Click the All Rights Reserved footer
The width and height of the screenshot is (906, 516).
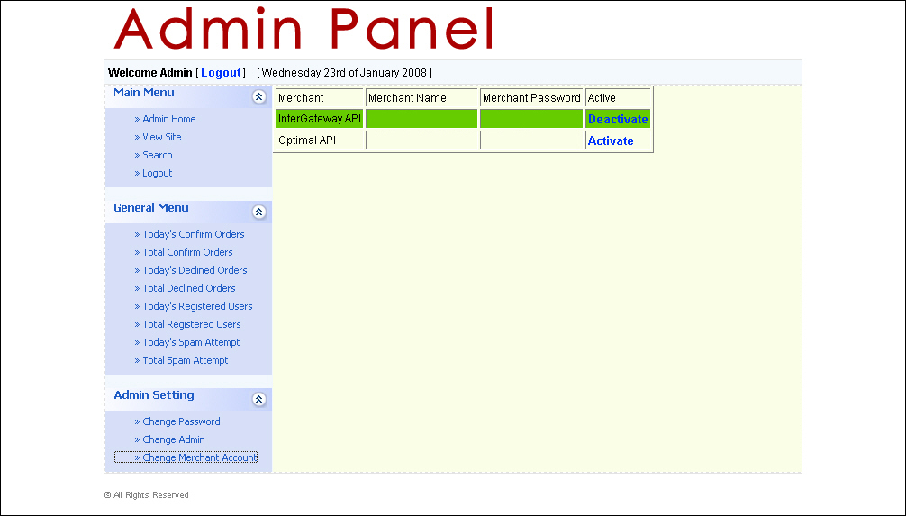click(146, 495)
